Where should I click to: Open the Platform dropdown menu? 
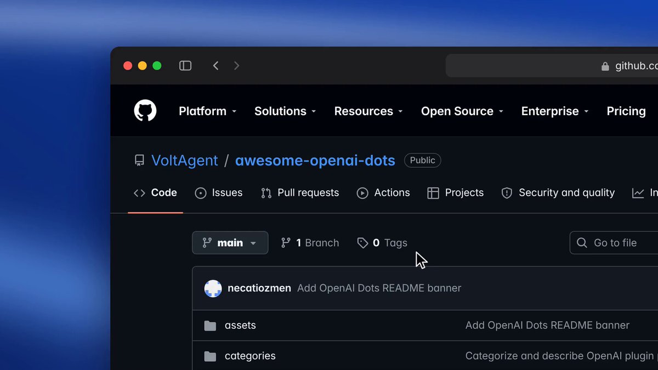(207, 111)
